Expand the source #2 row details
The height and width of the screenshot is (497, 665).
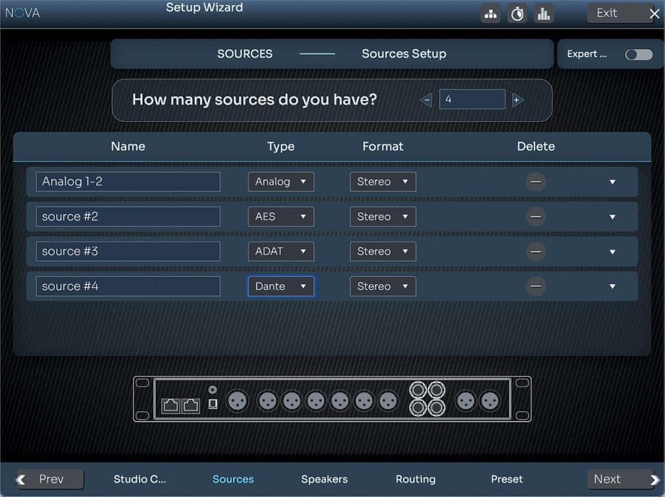612,217
